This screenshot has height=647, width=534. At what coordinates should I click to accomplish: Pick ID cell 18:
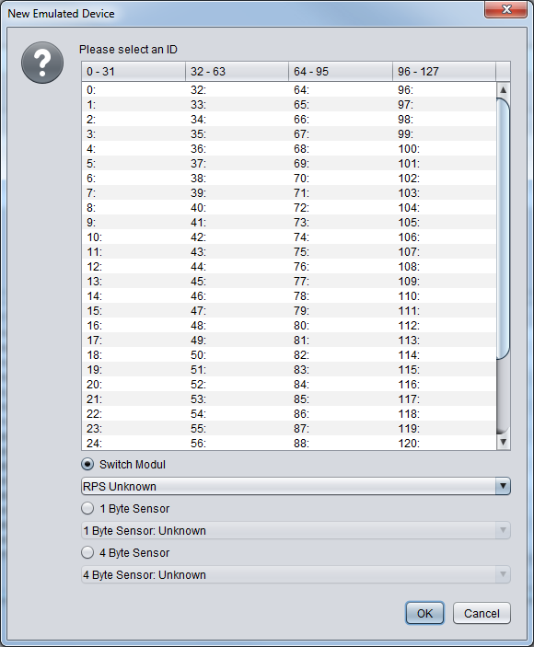click(133, 355)
